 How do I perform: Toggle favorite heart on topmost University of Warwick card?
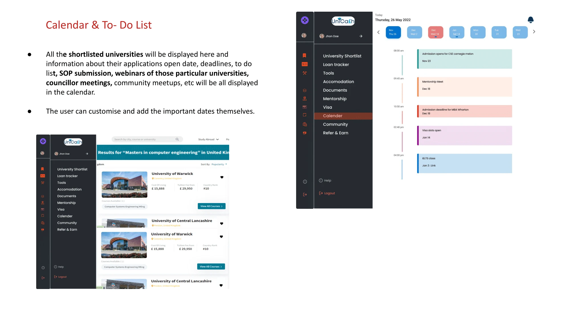(x=222, y=177)
